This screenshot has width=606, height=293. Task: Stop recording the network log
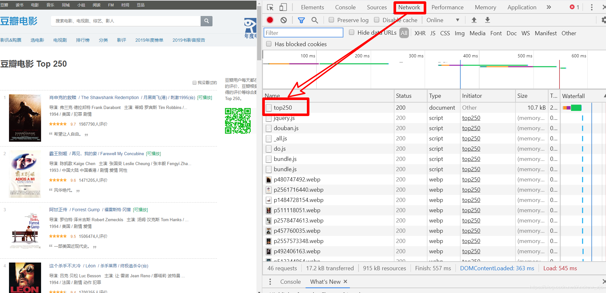coord(270,20)
